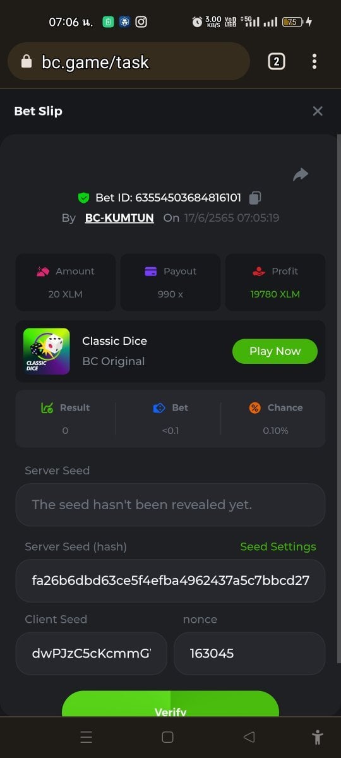
Task: Close the Bet Slip panel
Action: pyautogui.click(x=318, y=111)
